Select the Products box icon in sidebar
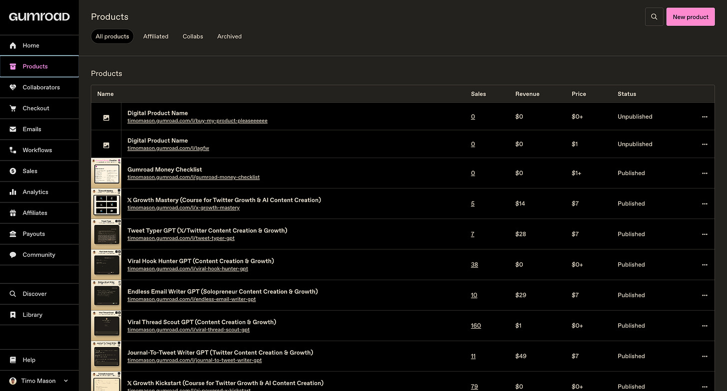727x391 pixels. click(x=13, y=66)
